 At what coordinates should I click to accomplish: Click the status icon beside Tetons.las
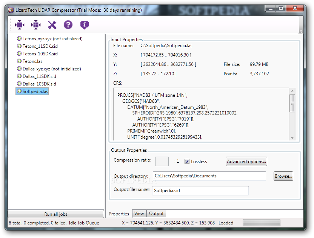tap(19, 61)
